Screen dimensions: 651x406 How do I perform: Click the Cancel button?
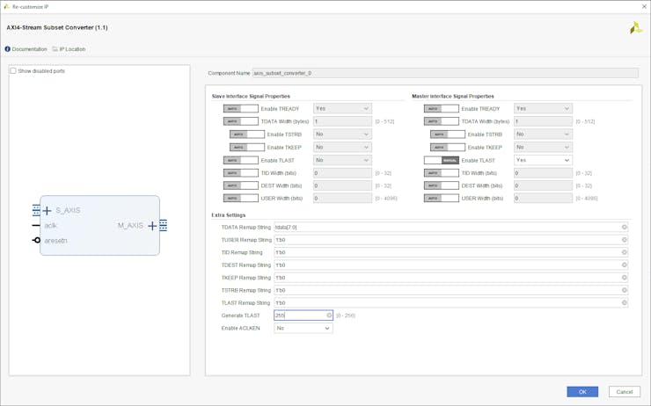tap(625, 392)
